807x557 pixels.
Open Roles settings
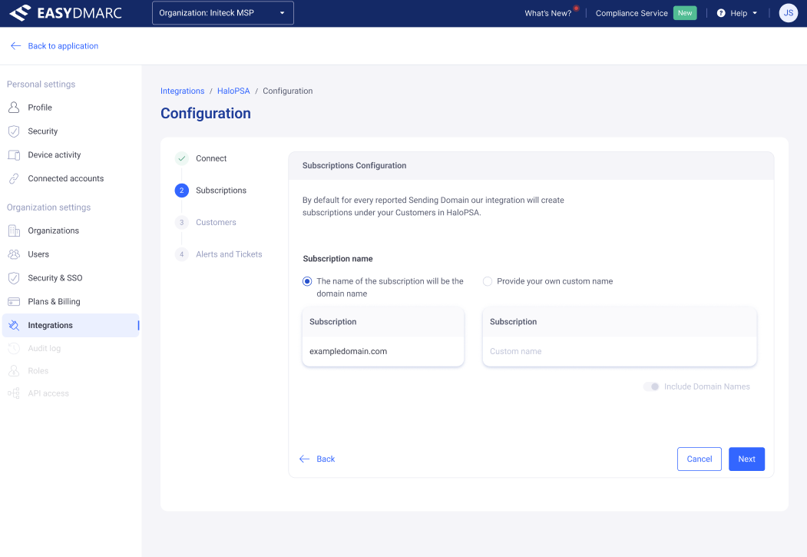(38, 370)
